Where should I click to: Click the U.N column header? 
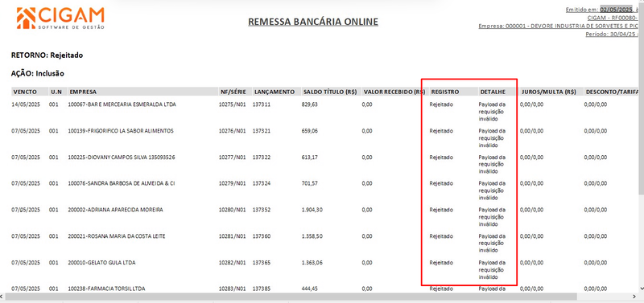point(56,92)
